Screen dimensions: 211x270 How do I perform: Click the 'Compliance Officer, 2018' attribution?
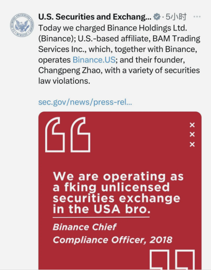click(112, 240)
